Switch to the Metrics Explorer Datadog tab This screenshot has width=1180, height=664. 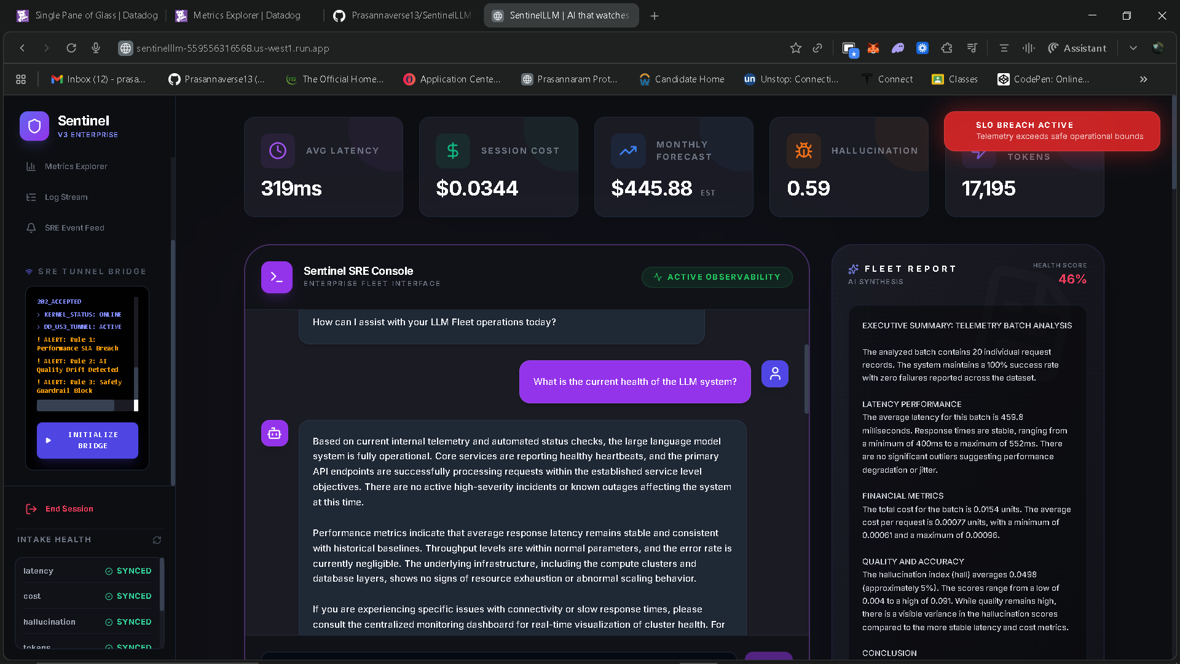(246, 15)
